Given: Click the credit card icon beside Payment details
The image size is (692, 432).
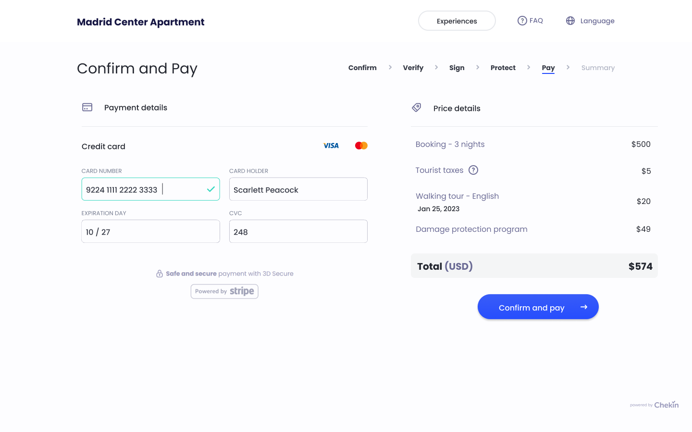Looking at the screenshot, I should (x=87, y=107).
